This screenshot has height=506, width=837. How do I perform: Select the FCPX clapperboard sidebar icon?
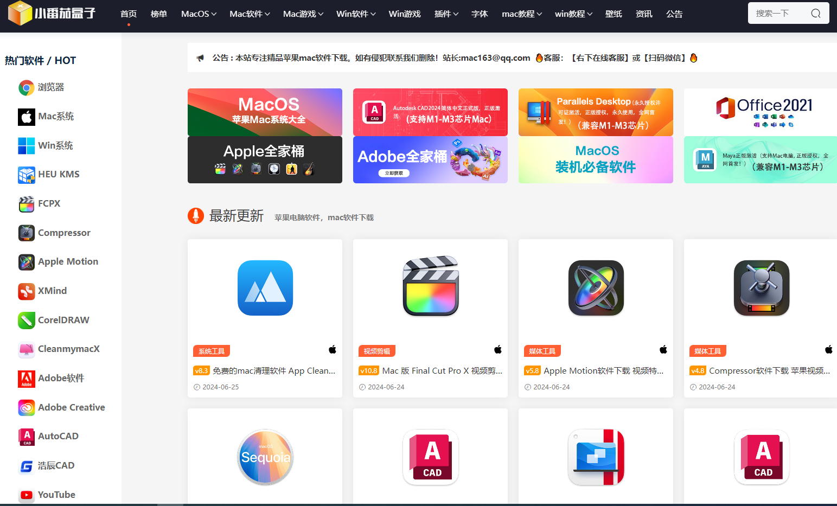[x=27, y=204]
